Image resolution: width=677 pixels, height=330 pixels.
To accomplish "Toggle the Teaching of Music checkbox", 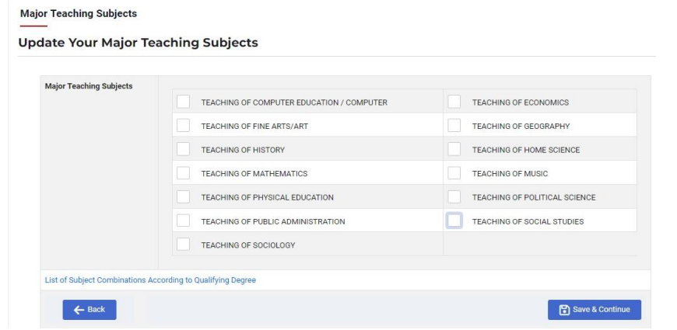I will point(454,172).
